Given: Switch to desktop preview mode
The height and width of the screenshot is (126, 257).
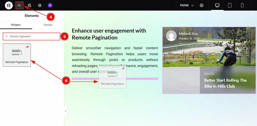Looking at the screenshot, I should tap(217, 5).
